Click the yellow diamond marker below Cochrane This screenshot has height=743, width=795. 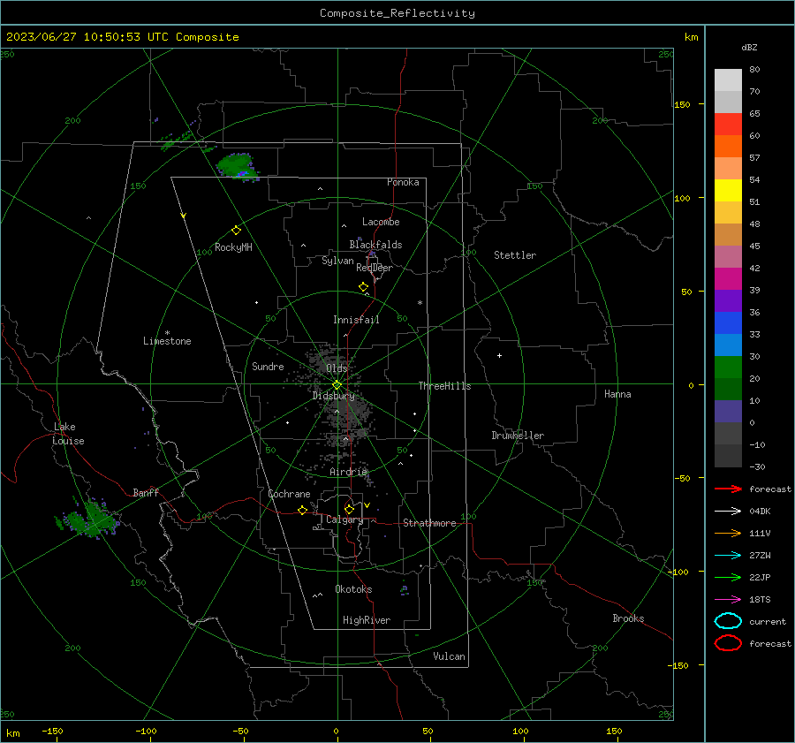point(302,510)
